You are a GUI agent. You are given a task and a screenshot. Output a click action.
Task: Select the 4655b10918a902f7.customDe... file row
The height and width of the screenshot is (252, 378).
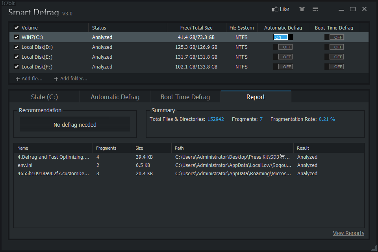coord(189,174)
